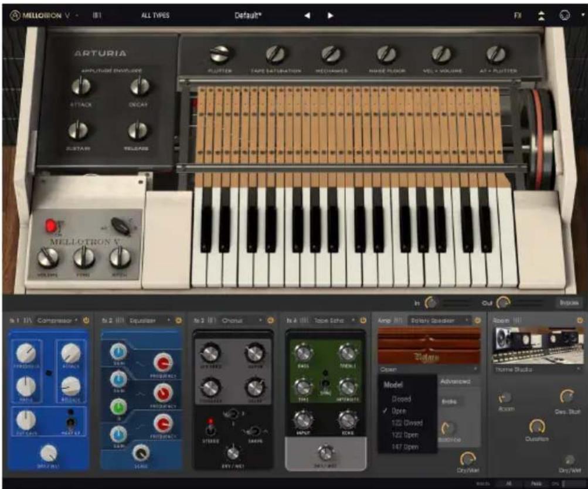Image resolution: width=588 pixels, height=489 pixels.
Task: Open the Compressor effect type dropdown
Action: tap(57, 320)
